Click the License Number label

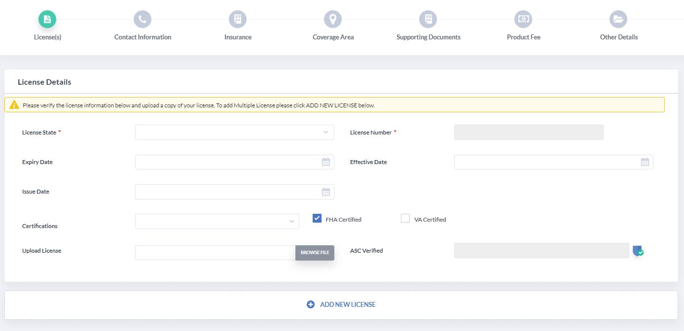click(x=371, y=132)
